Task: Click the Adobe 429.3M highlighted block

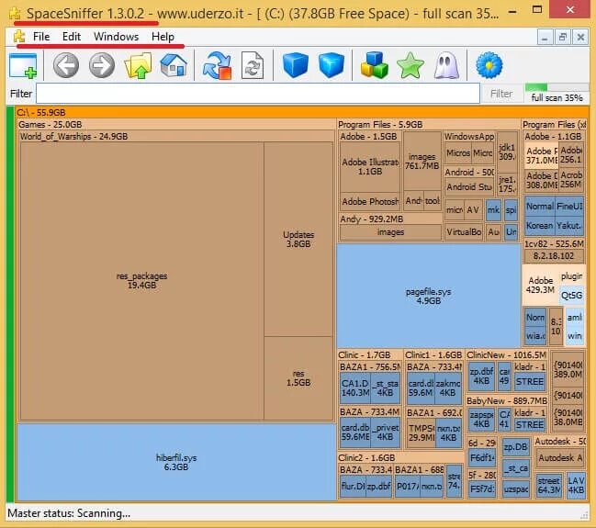Action: [x=541, y=285]
